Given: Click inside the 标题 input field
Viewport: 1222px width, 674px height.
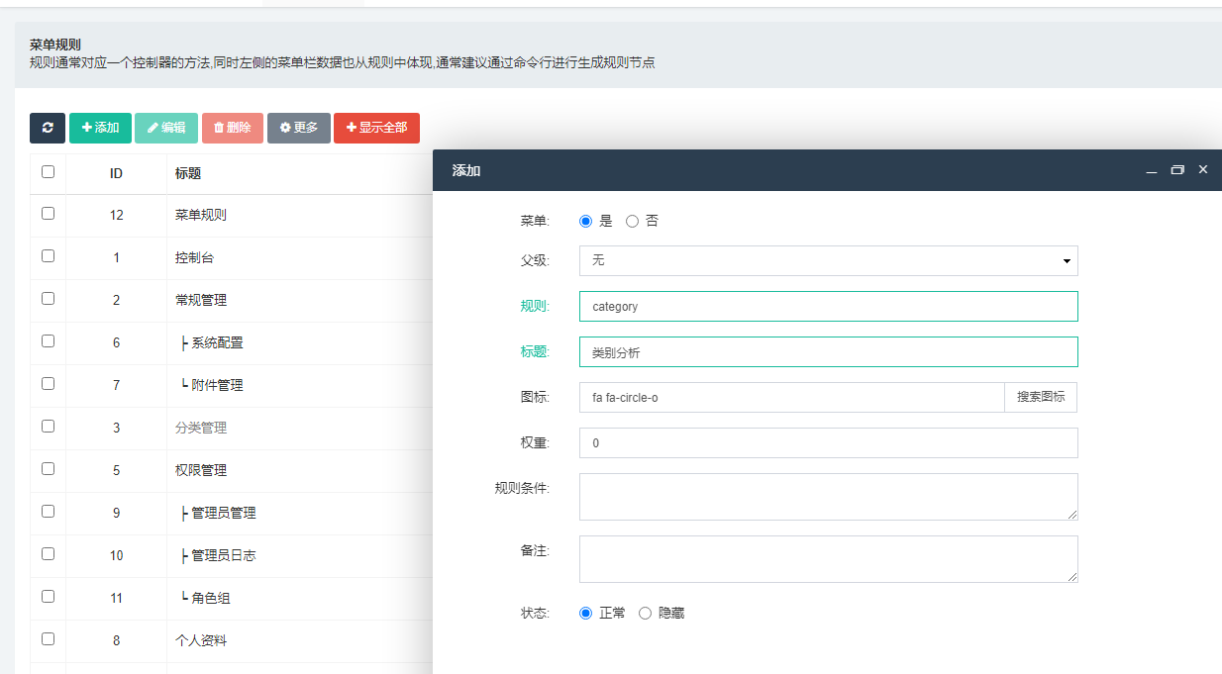Looking at the screenshot, I should click(x=828, y=351).
